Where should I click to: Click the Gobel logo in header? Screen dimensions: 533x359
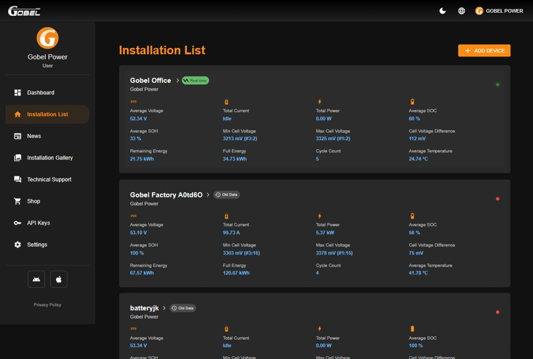[24, 11]
